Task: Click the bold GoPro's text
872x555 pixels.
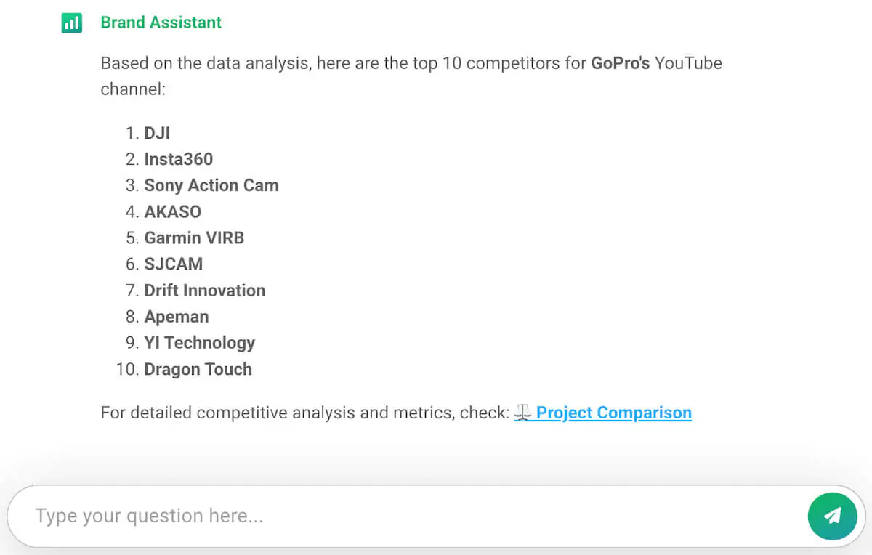Action: coord(618,63)
